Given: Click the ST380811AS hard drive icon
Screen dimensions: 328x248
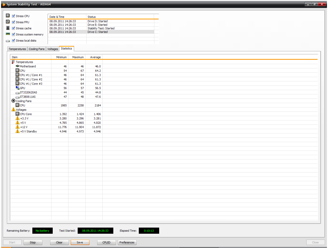Looking at the screenshot, I should (x=18, y=97).
